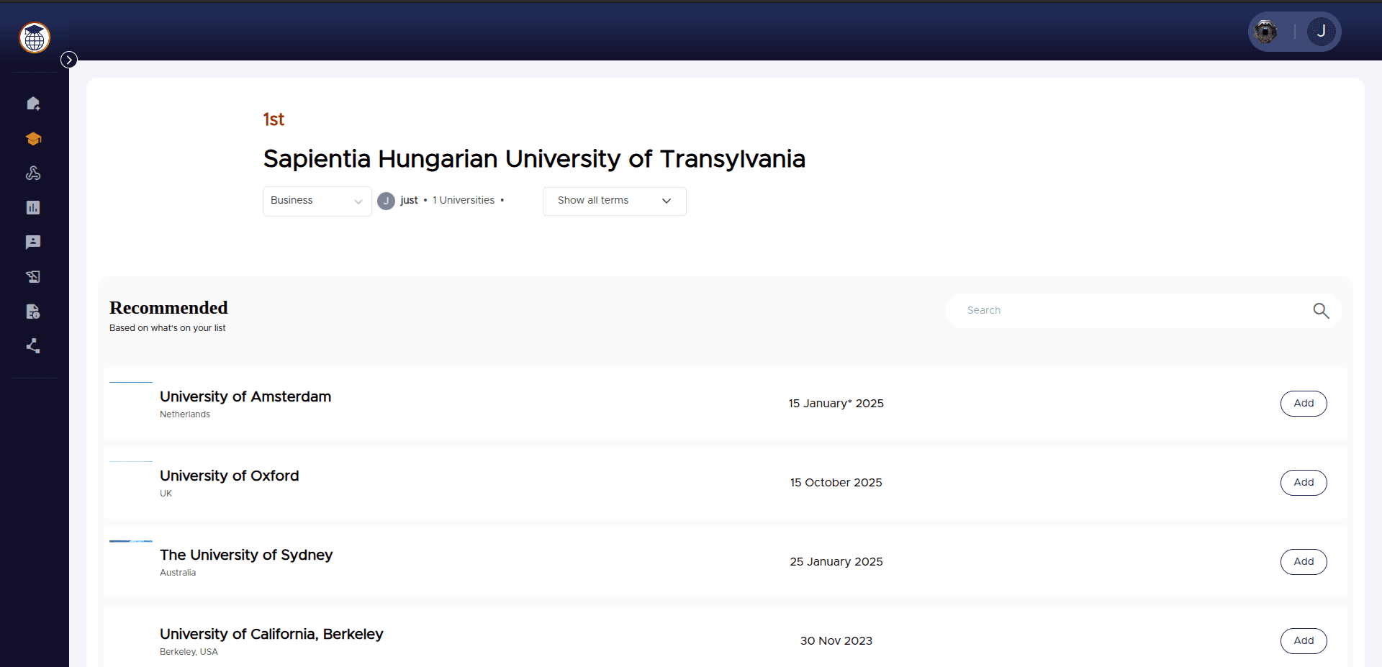The width and height of the screenshot is (1382, 667).
Task: Click the sidebar icon below the chat bubble
Action: pos(33,276)
